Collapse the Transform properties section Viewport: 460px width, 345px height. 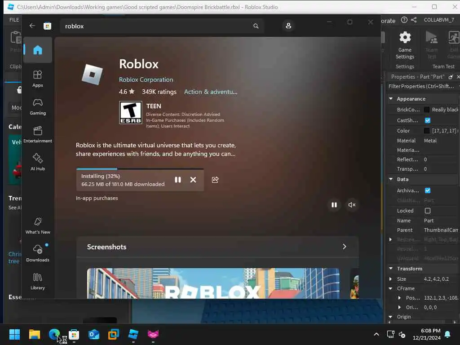tap(391, 269)
